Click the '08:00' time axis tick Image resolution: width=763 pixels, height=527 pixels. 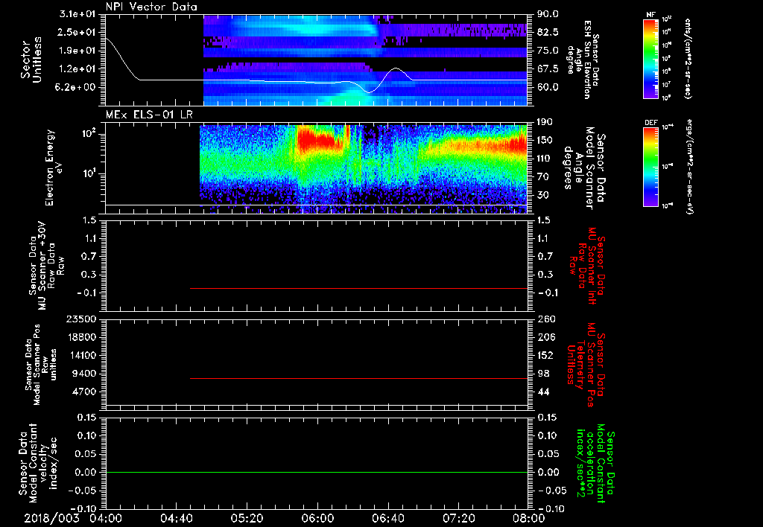528,518
